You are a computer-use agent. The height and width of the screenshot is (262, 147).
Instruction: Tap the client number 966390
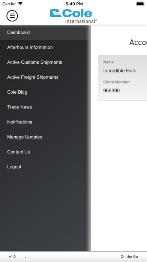111,91
